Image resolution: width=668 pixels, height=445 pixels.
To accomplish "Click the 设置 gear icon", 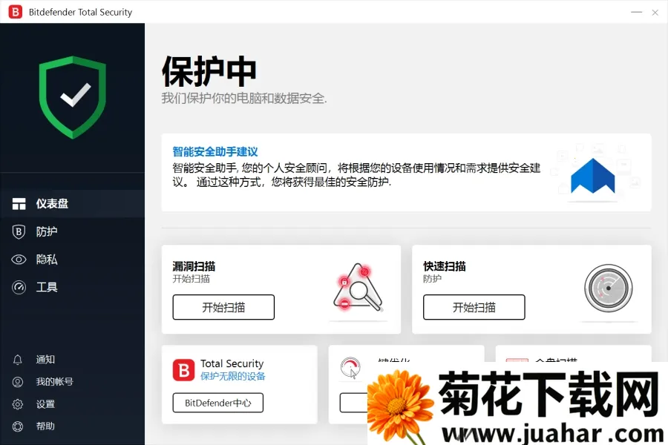I will (18, 404).
